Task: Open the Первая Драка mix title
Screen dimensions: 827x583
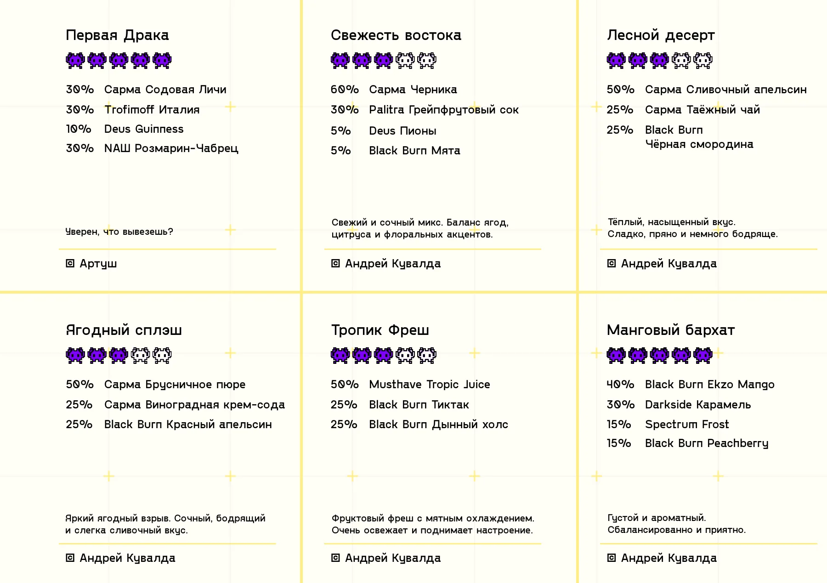Action: [x=117, y=35]
